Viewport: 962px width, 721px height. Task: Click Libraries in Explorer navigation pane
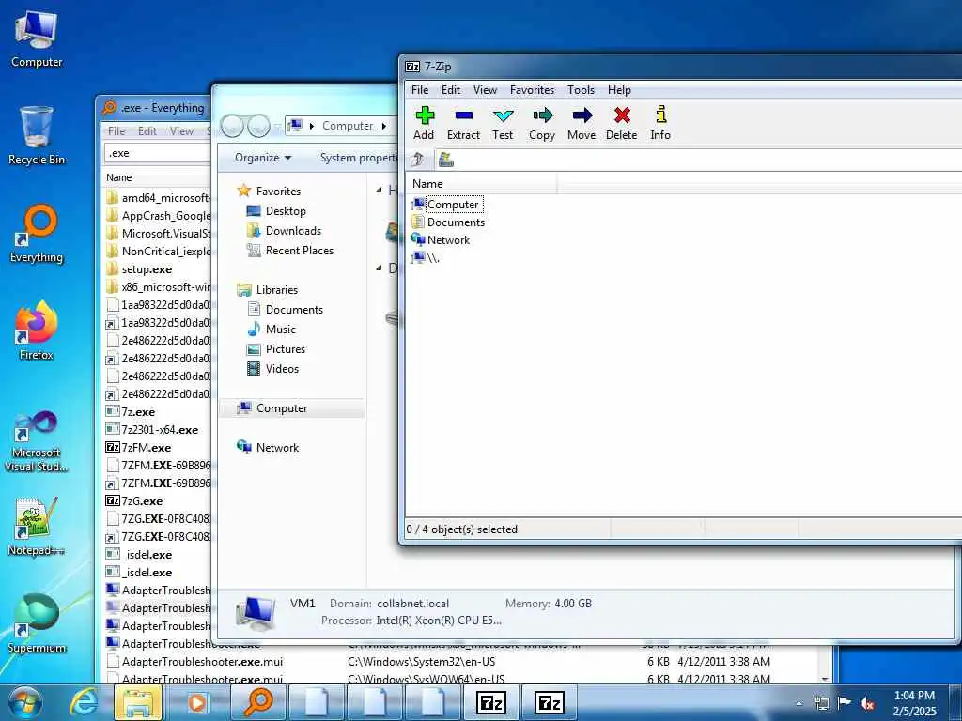point(277,290)
